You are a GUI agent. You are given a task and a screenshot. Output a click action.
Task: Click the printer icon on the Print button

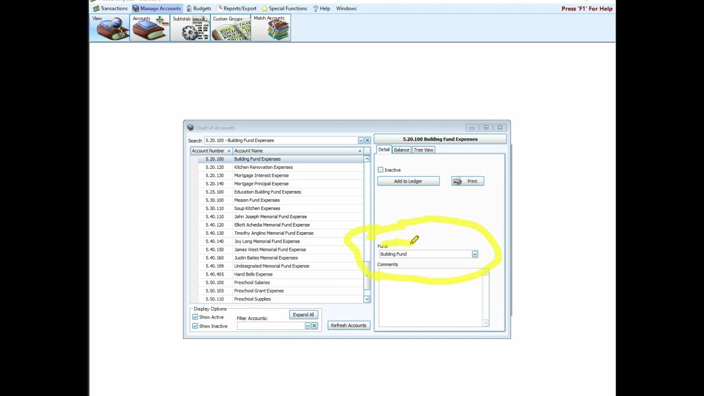458,181
